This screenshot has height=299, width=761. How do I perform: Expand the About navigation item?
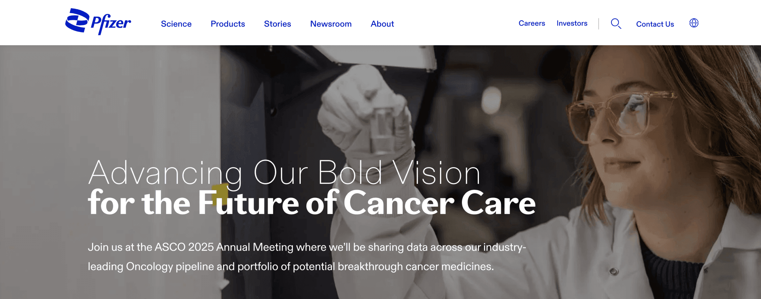click(382, 24)
